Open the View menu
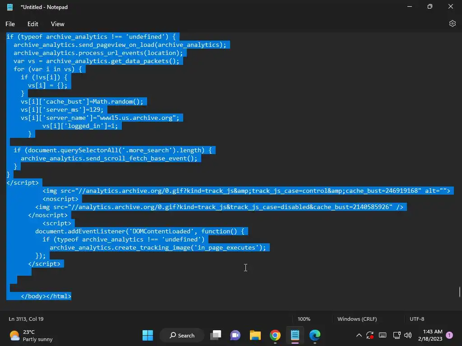This screenshot has height=346, width=462. click(57, 24)
